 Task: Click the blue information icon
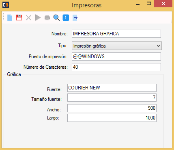(x=66, y=17)
